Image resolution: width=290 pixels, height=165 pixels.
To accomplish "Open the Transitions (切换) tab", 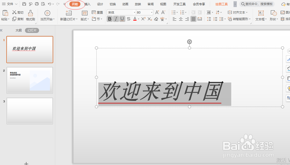I will [x=113, y=4].
